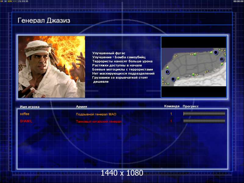The image size is (244, 183).
Task: Click start position marker 2 on minimap
Action: tap(222, 59)
